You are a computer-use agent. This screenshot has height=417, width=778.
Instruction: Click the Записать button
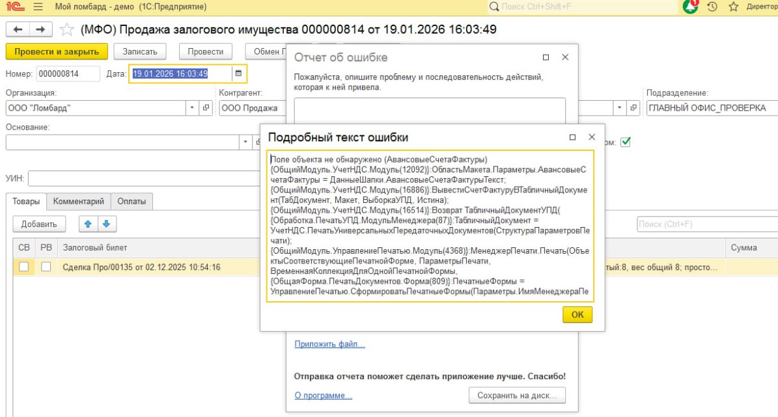pos(140,51)
